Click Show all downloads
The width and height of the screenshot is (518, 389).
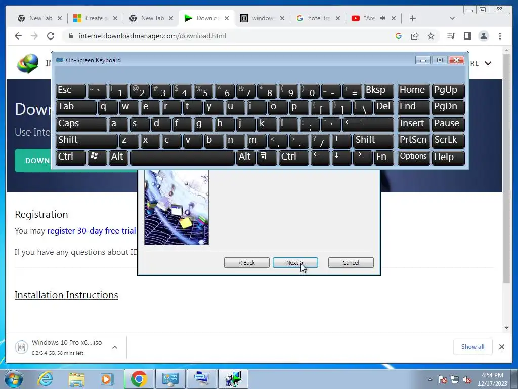click(x=473, y=346)
